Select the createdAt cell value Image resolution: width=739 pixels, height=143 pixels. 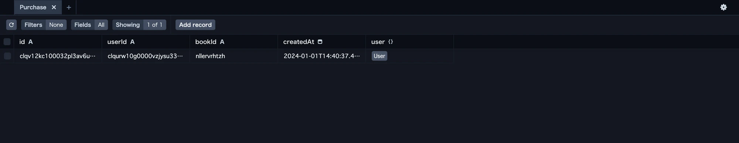[321, 56]
